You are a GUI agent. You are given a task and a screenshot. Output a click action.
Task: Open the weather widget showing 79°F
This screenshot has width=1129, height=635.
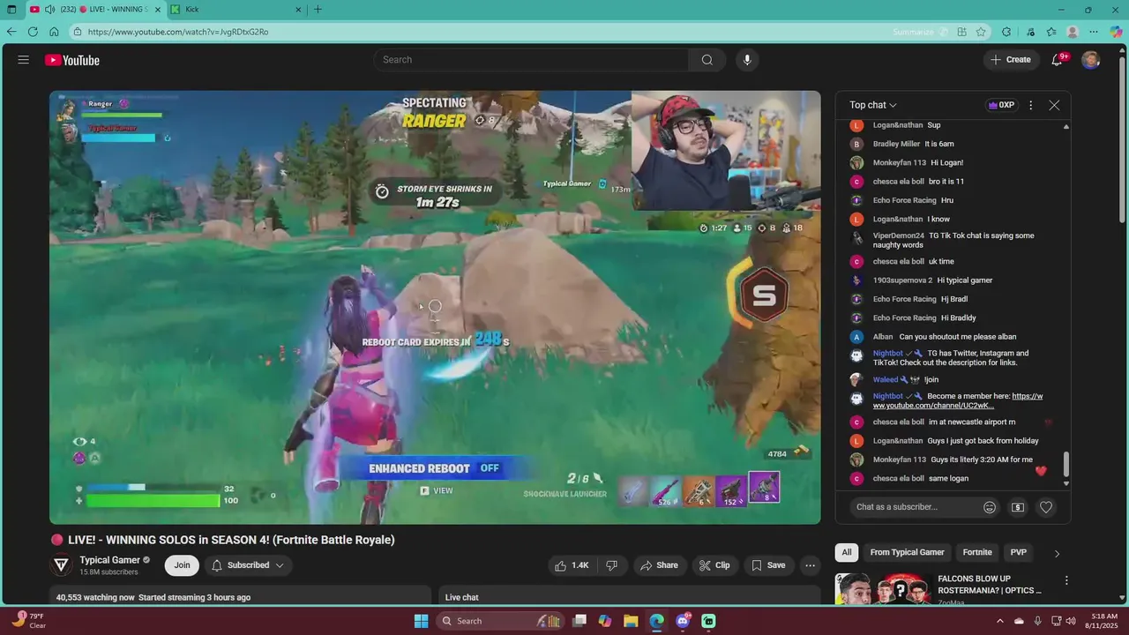[30, 621]
